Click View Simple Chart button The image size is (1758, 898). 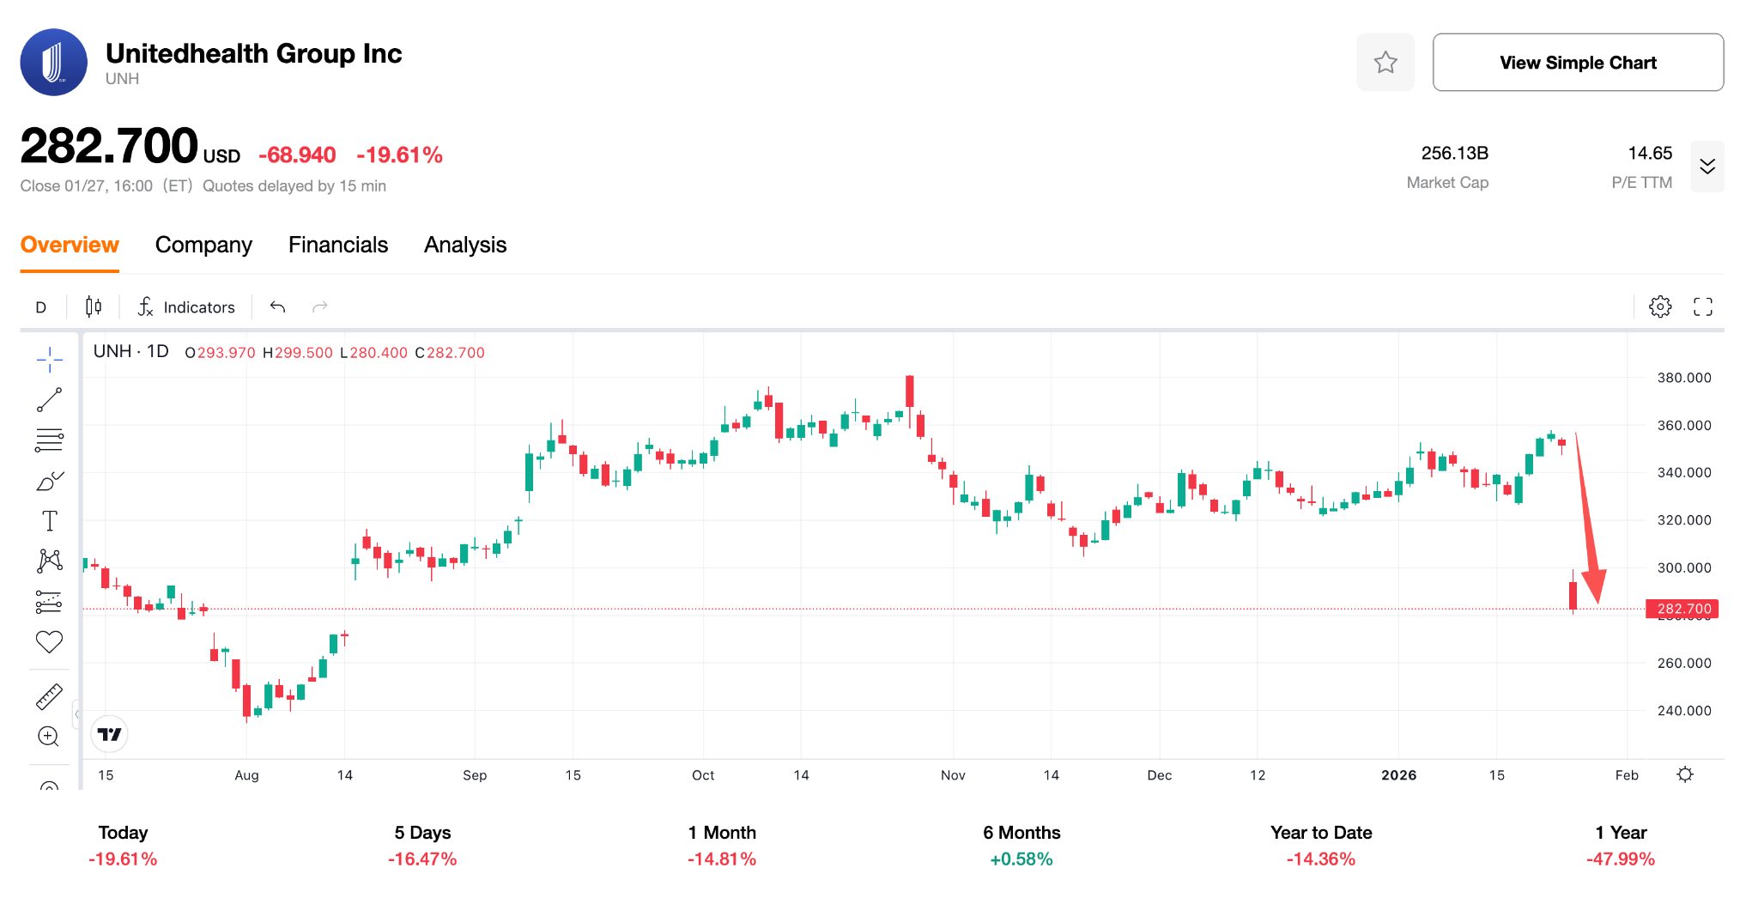1577,63
